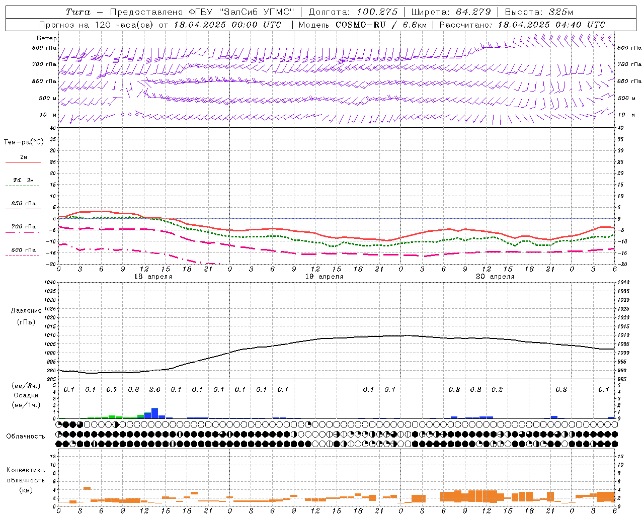Select the "Долгота: 100.275" longitude text
Screen dimensions: 644x515
pyautogui.click(x=353, y=12)
